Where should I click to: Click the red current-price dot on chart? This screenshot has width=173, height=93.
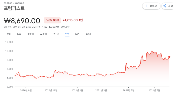[x=169, y=57]
